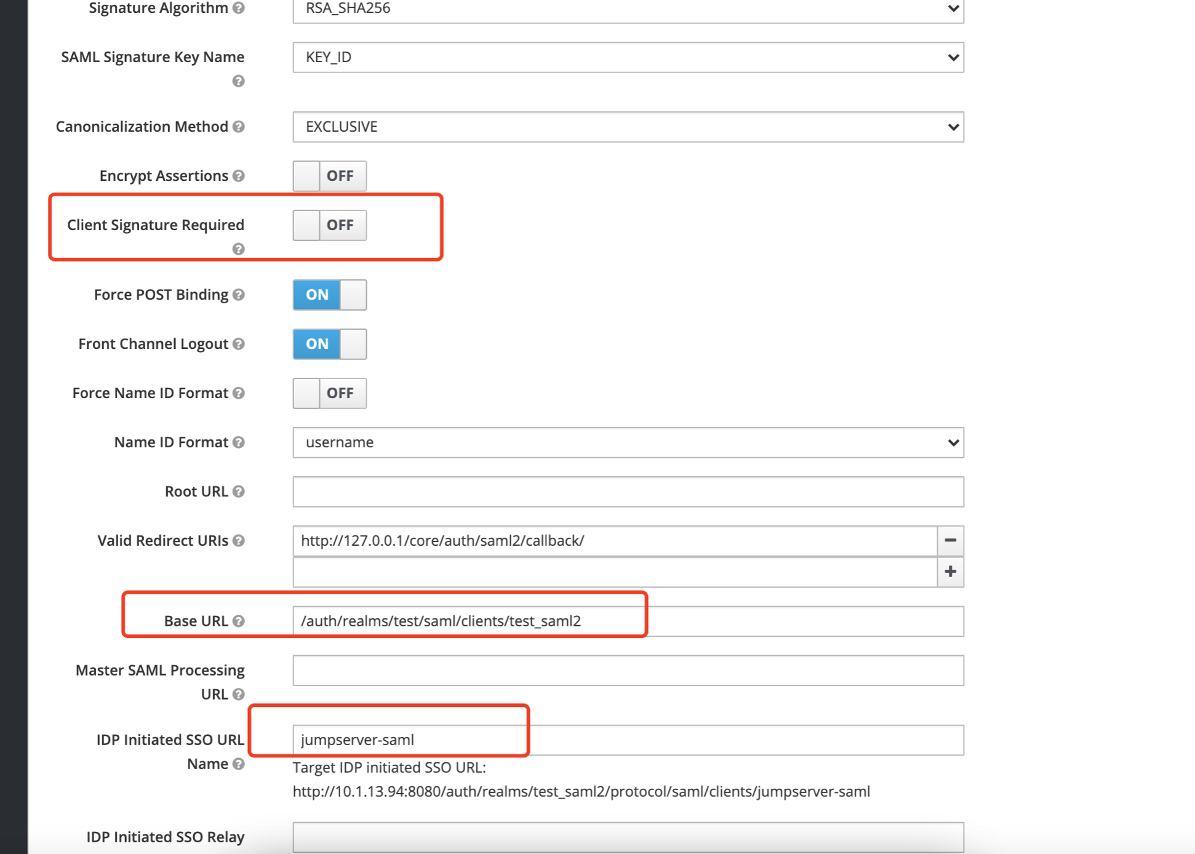Turn on Client Signature Required

tap(329, 225)
